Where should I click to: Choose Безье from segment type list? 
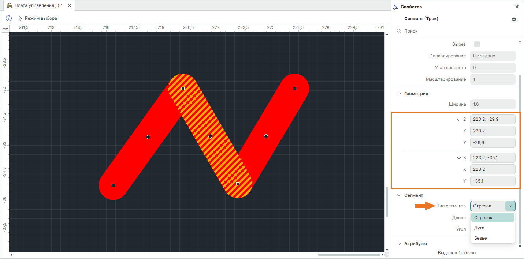click(x=480, y=238)
